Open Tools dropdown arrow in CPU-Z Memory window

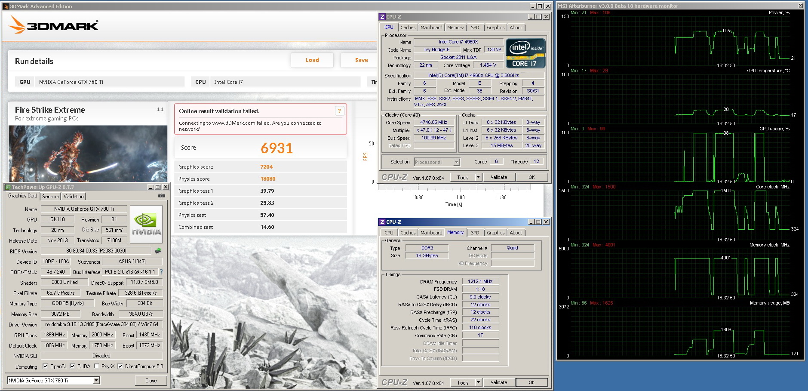pyautogui.click(x=478, y=382)
